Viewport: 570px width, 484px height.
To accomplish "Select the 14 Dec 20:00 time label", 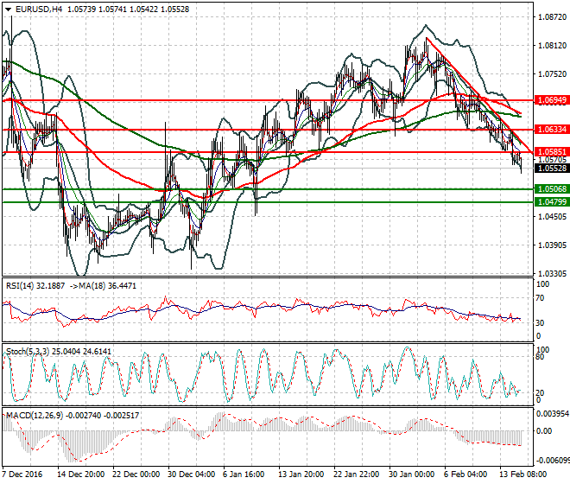I will pos(81,474).
